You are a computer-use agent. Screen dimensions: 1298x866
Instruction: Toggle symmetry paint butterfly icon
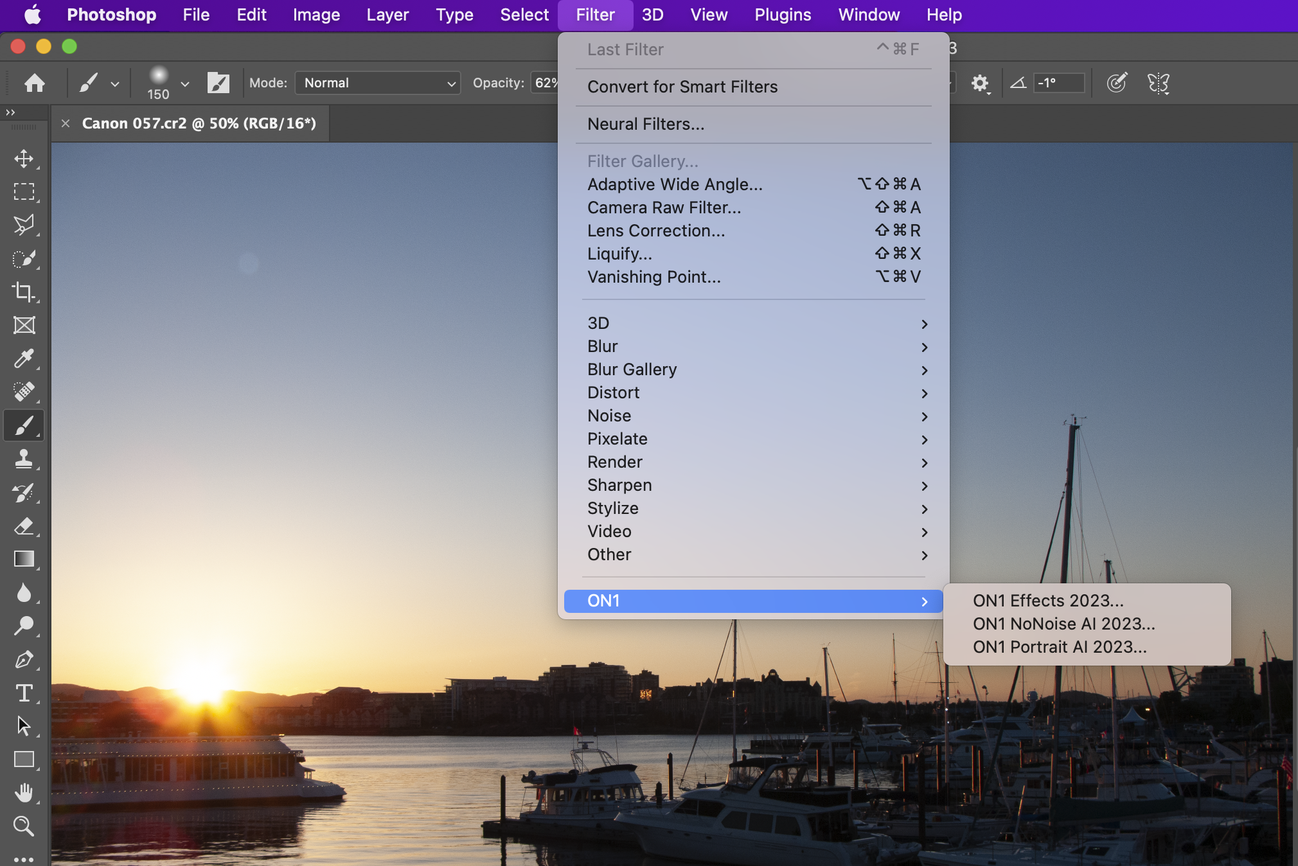click(1158, 83)
